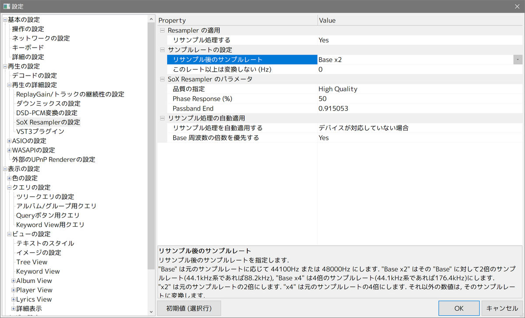
Task: Collapse the クエリの設定 node
Action: pyautogui.click(x=9, y=187)
